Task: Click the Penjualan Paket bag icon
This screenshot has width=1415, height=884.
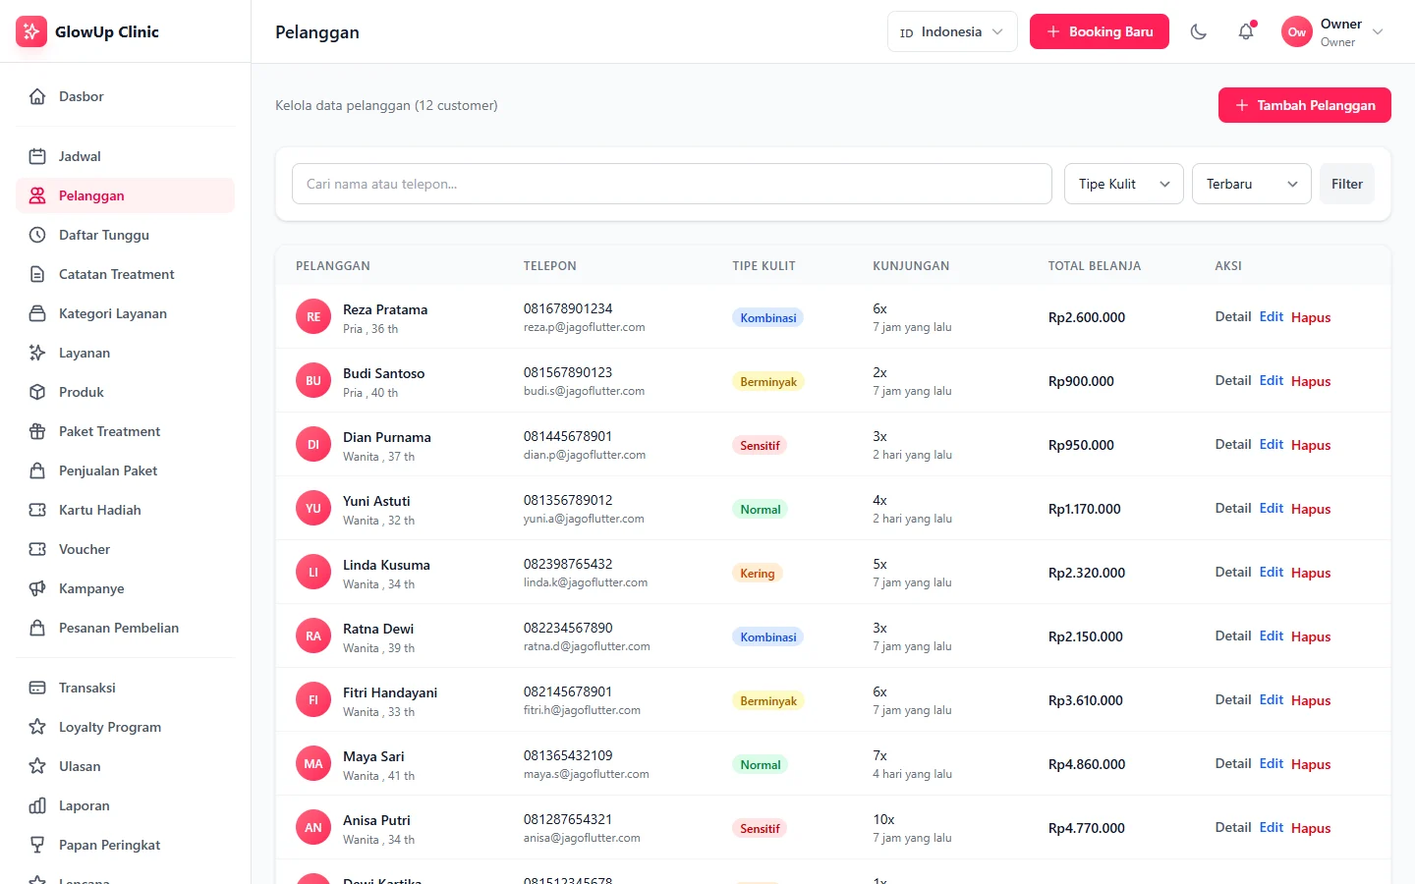Action: click(37, 470)
